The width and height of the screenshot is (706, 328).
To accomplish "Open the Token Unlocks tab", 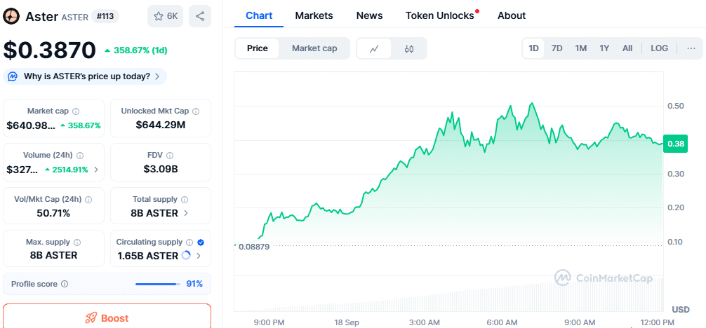I will [439, 15].
